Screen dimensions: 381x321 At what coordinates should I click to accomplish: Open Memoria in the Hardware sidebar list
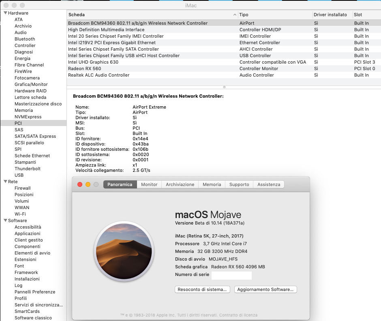click(24, 110)
